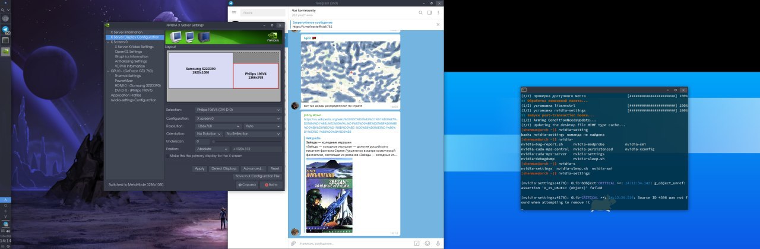
Task: Dismiss the pinned message with its X
Action: click(x=438, y=25)
